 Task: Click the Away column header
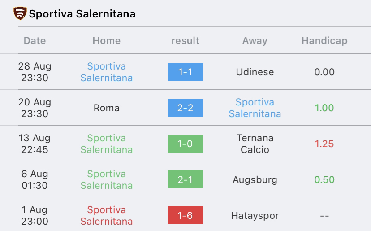255,41
